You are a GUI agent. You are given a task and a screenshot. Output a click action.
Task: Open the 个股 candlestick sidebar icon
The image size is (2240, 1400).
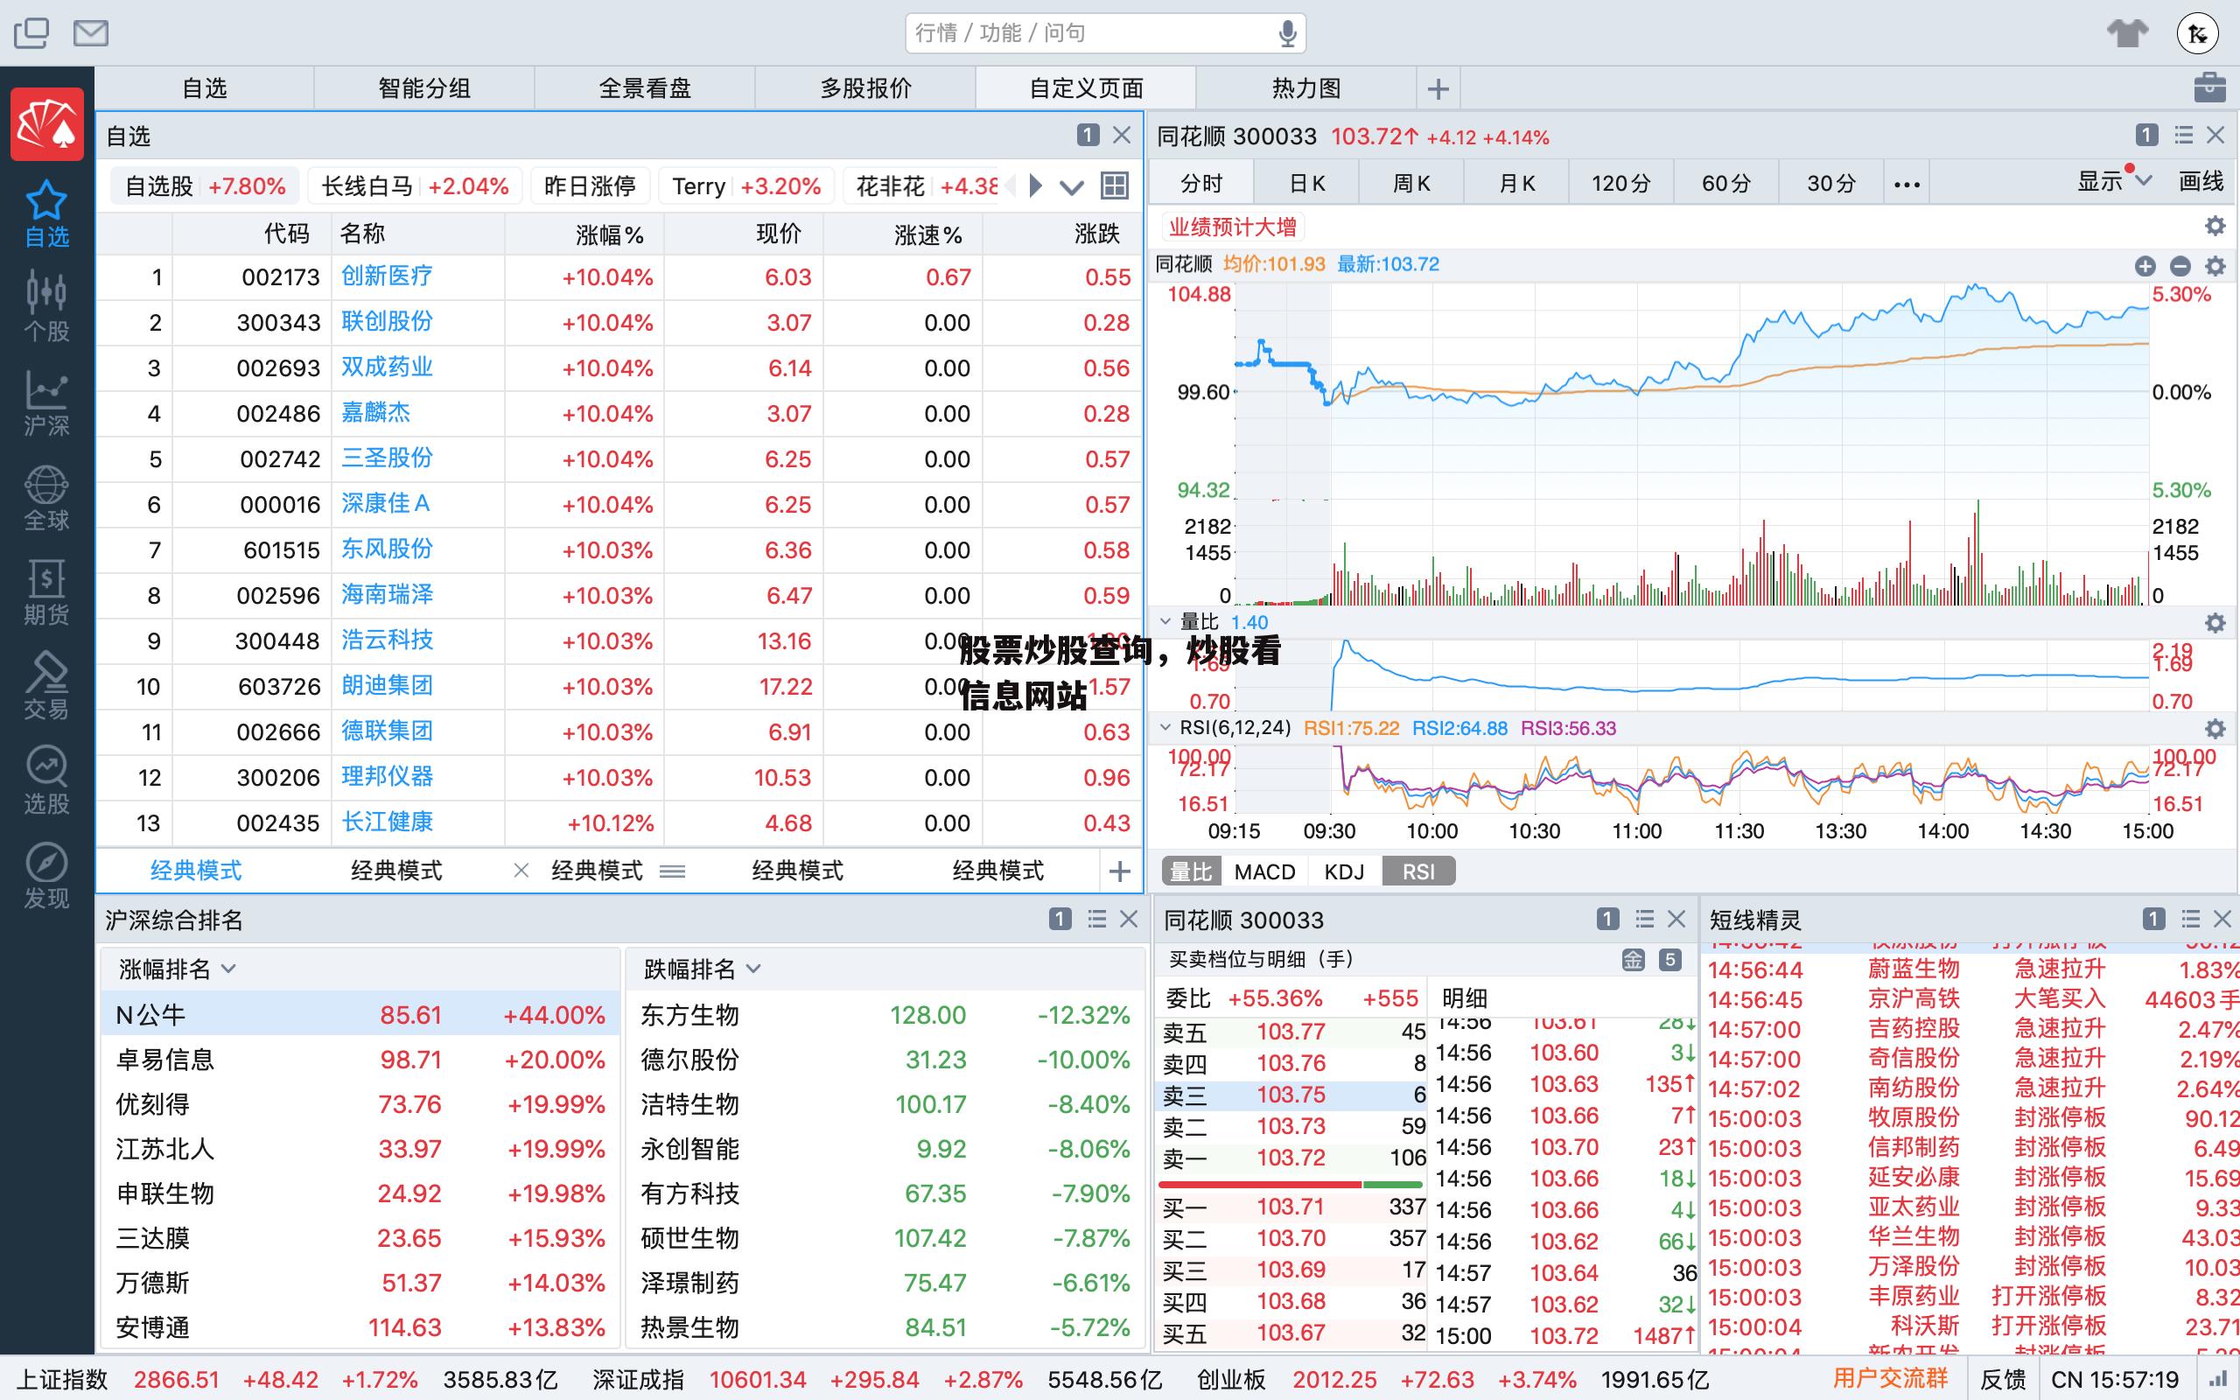pos(46,307)
